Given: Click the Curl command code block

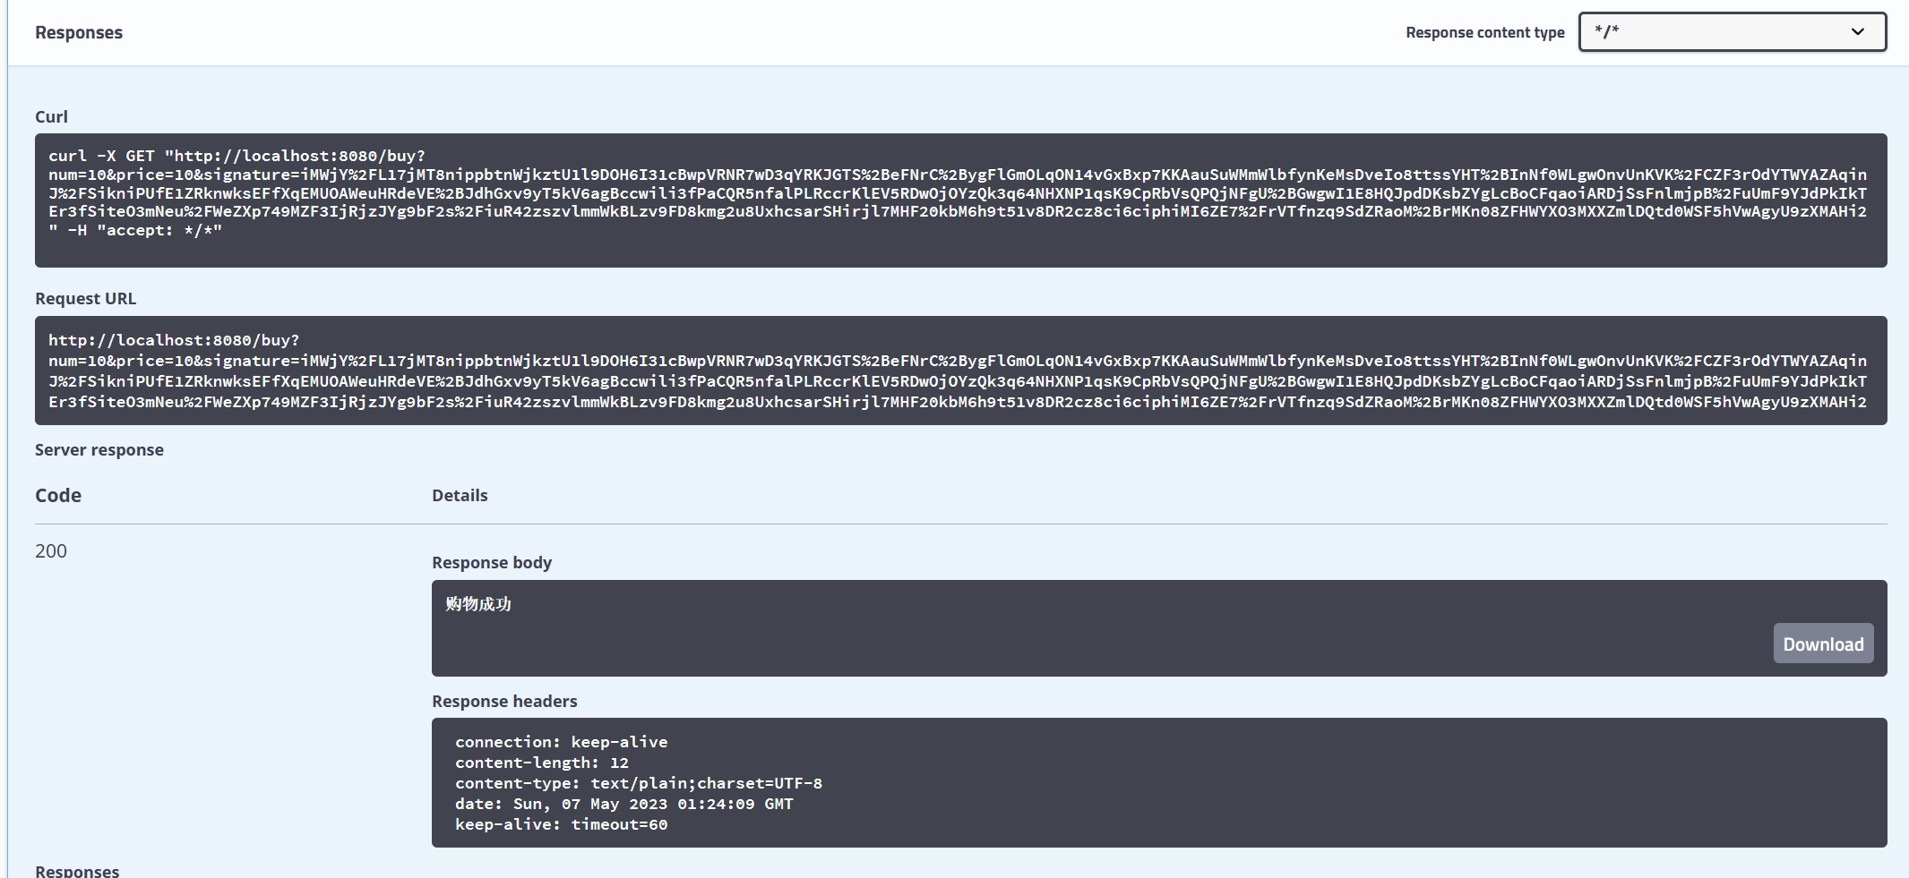Looking at the screenshot, I should pos(960,200).
